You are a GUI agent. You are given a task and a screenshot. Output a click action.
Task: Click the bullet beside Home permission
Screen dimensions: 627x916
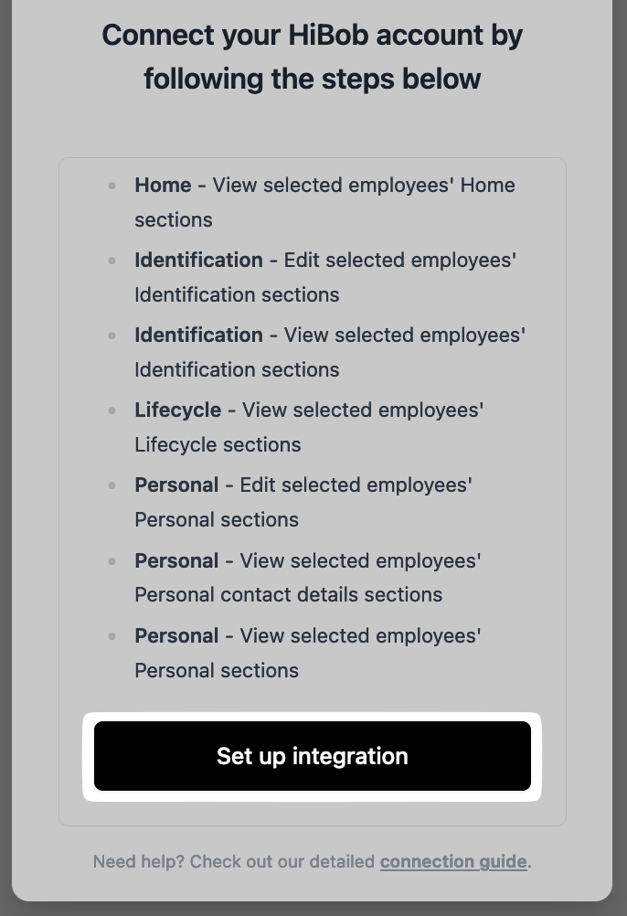coord(112,185)
